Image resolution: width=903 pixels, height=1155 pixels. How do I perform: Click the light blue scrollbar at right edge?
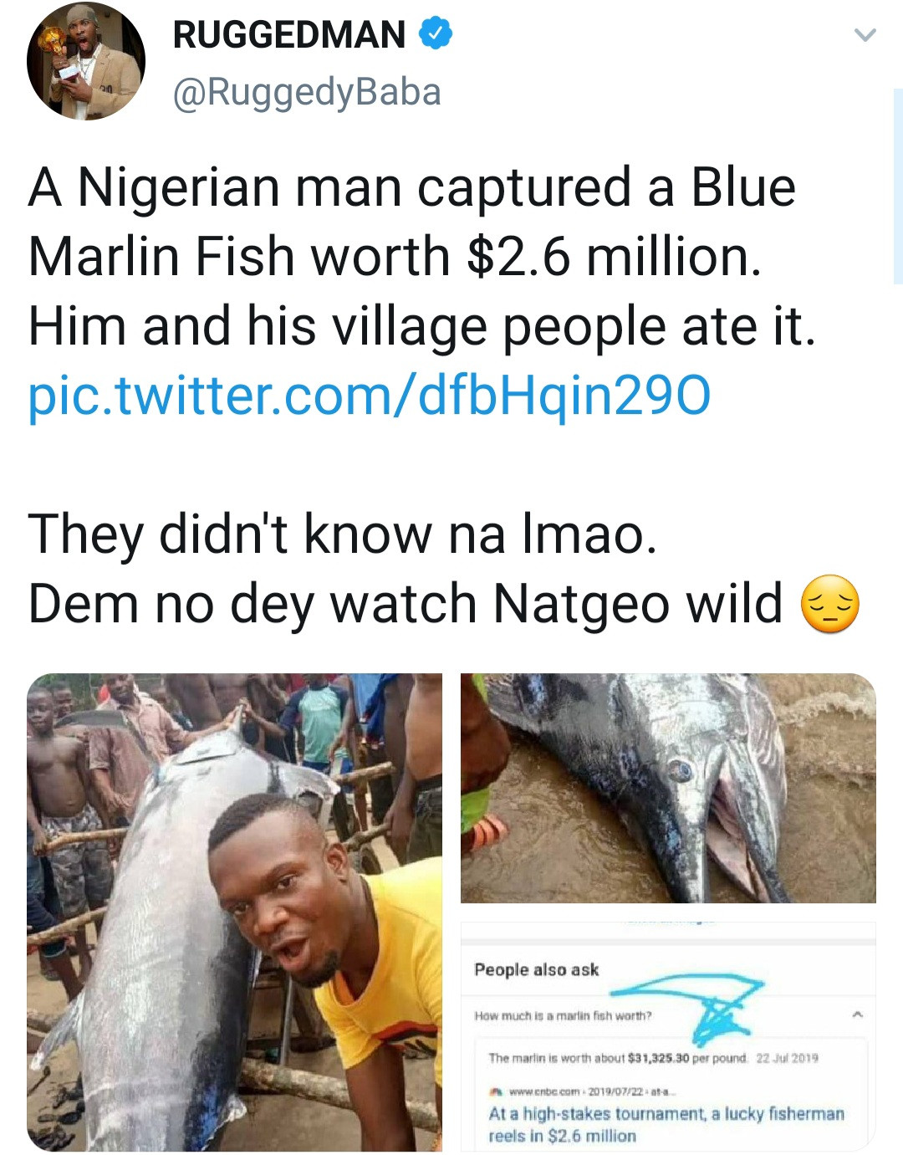click(897, 186)
